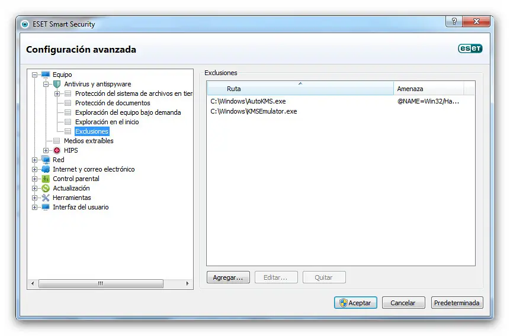Click the Aceptar button
The height and width of the screenshot is (336, 510).
[x=355, y=303]
